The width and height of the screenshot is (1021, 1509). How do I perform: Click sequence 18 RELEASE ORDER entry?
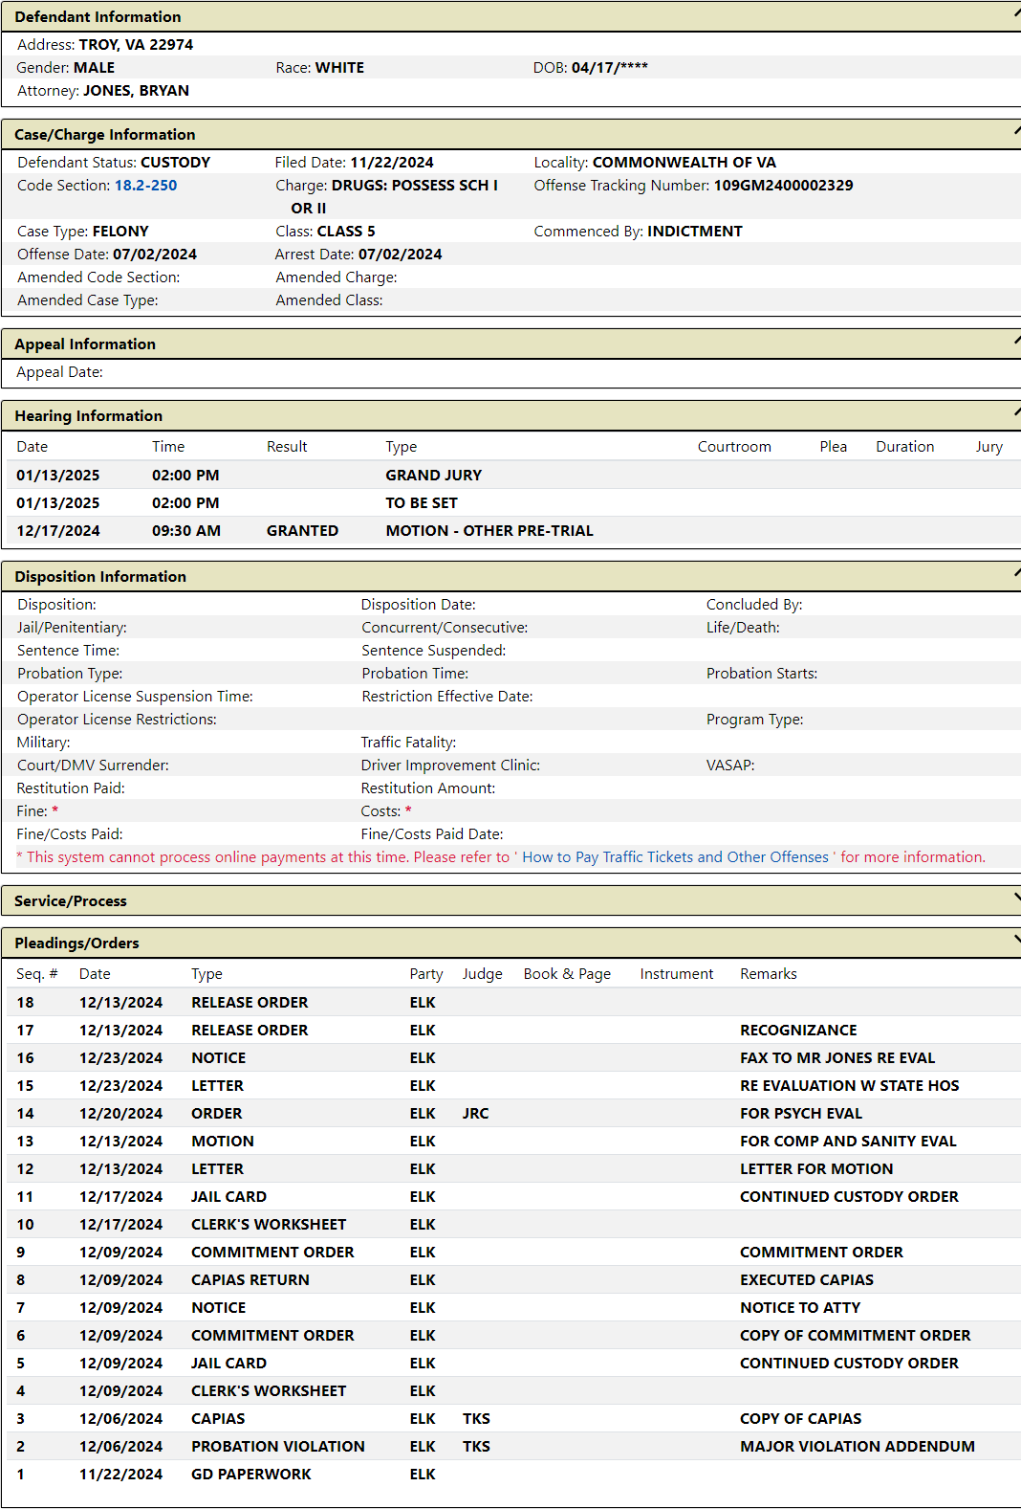[514, 1003]
